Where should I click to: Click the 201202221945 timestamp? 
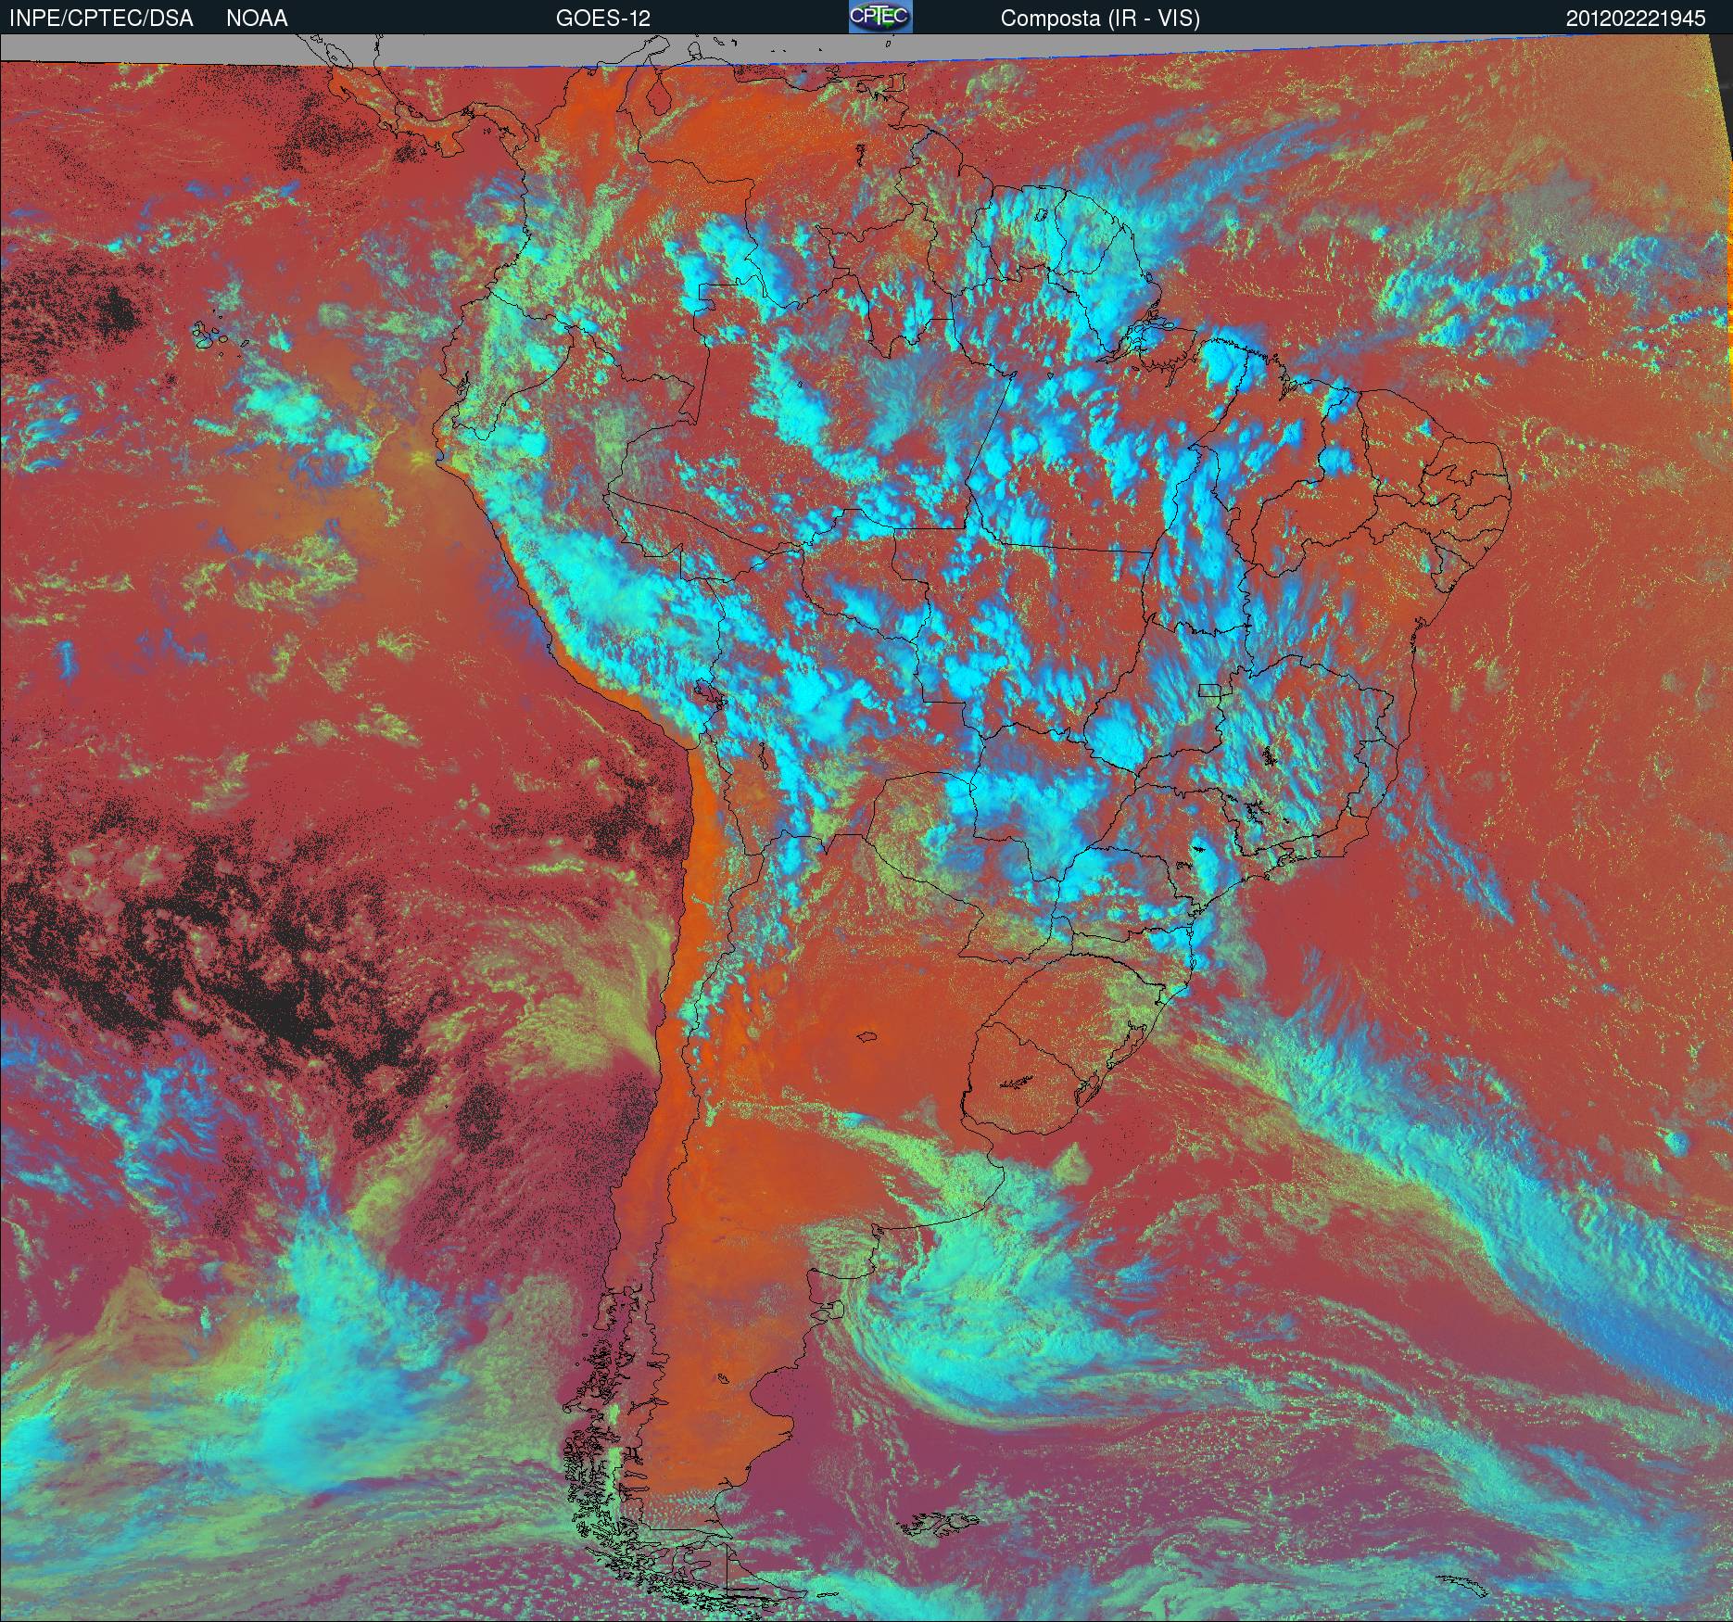(1636, 19)
